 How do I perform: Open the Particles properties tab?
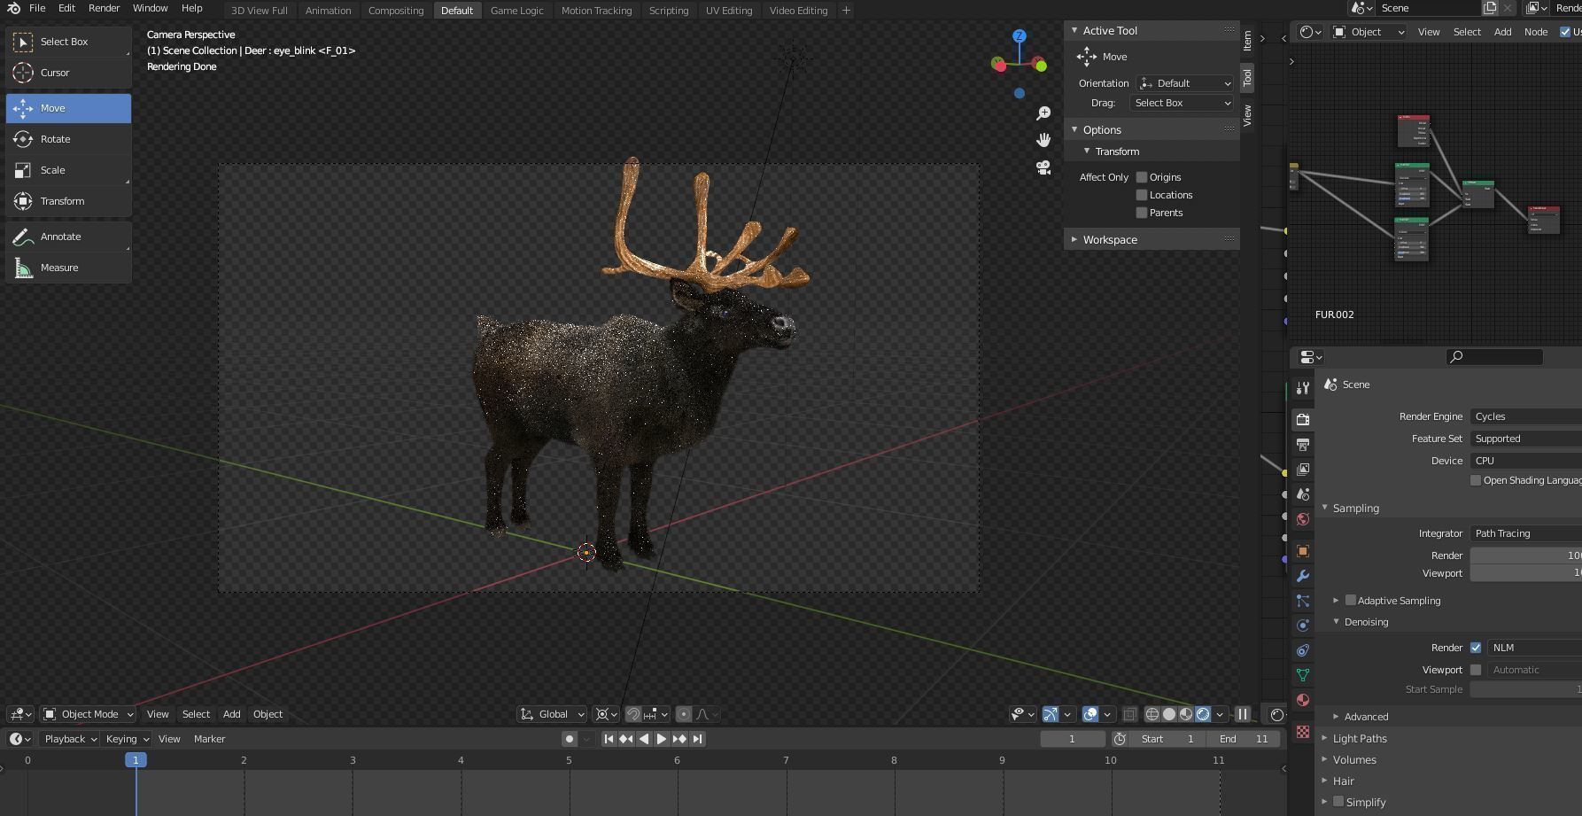pos(1303,601)
